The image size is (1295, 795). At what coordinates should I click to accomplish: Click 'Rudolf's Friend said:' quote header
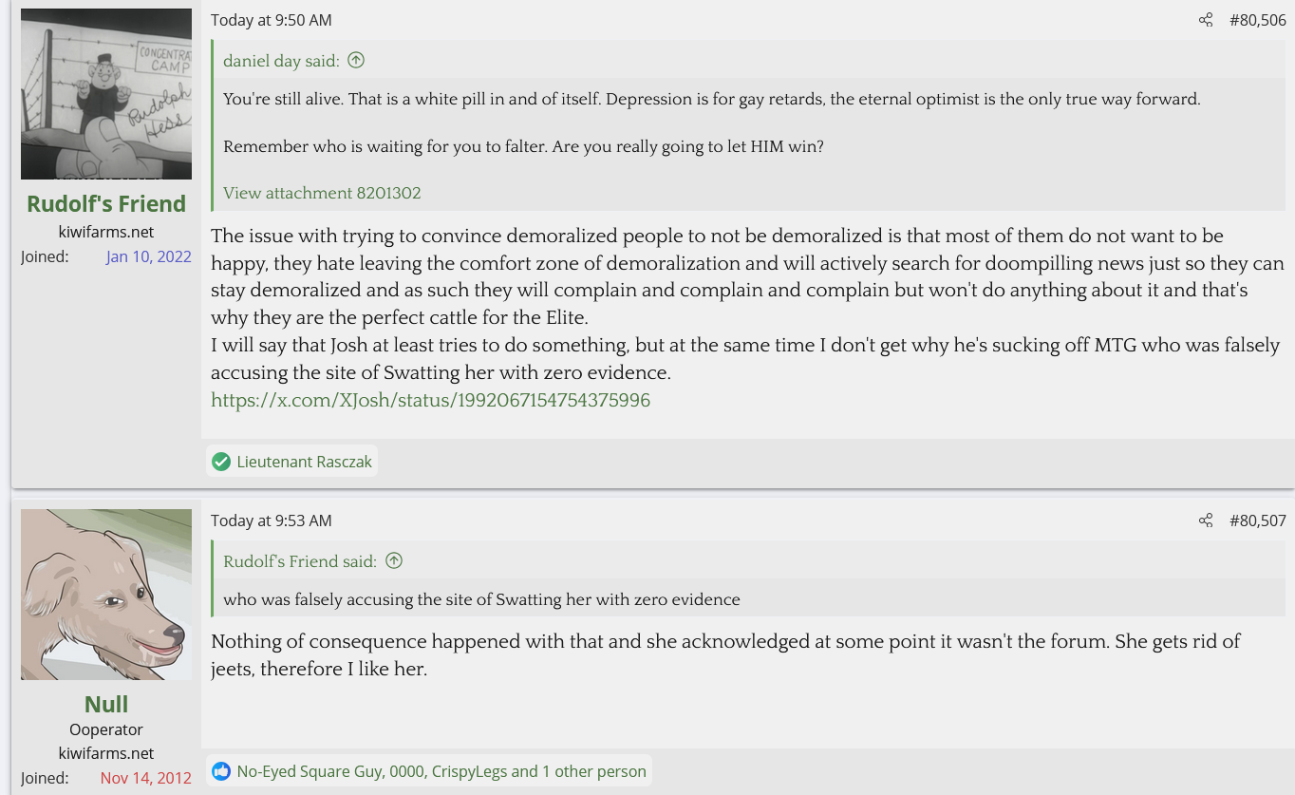[300, 561]
